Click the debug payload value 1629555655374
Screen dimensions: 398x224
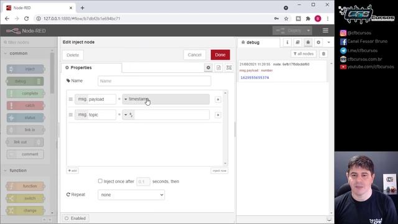254,78
